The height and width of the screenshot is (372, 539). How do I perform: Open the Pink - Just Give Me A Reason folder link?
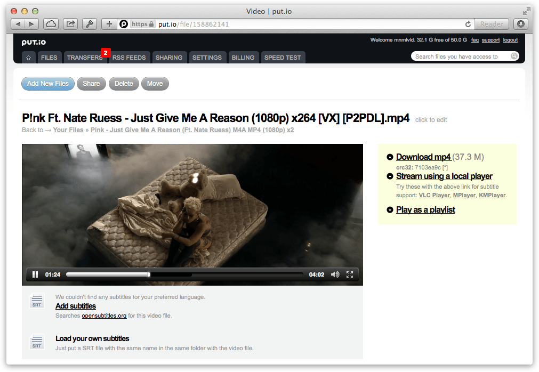pyautogui.click(x=192, y=130)
